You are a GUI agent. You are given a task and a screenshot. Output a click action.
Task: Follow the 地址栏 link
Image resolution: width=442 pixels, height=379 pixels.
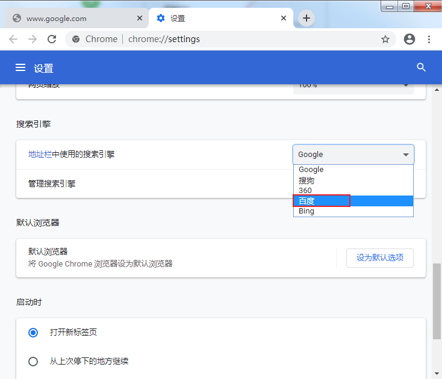point(40,154)
